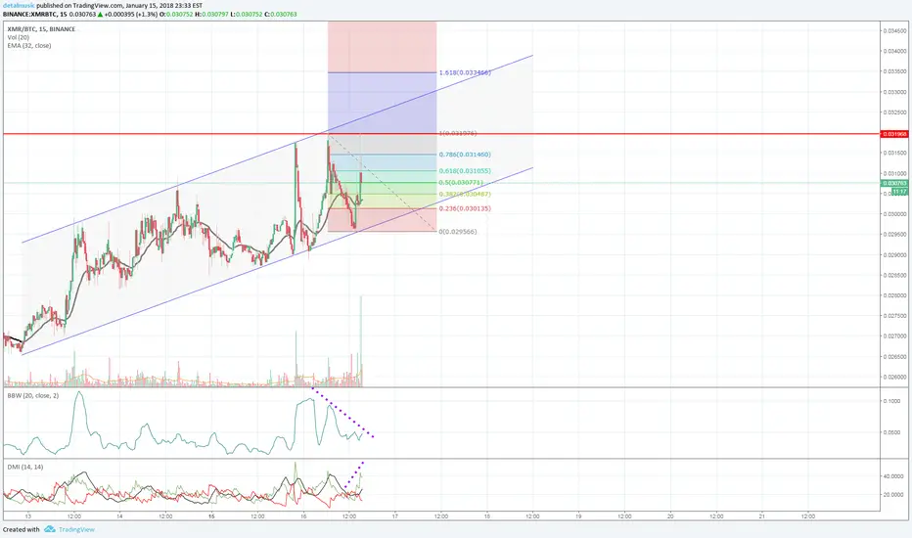
Task: Select the 0(0.029566) Fibonacci level label
Action: click(458, 232)
